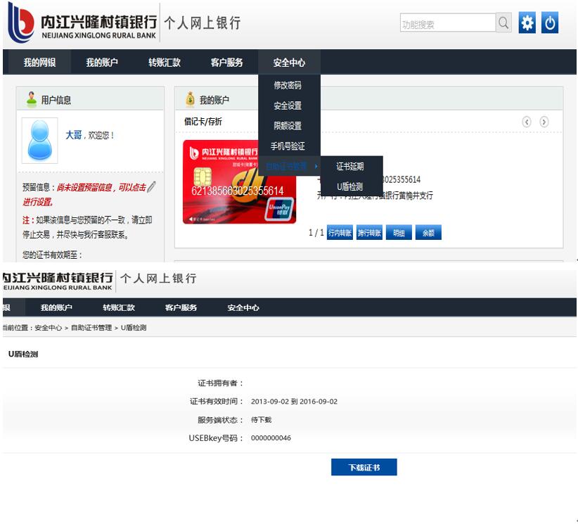The height and width of the screenshot is (524, 578).
Task: Choose 手机号验证 from the dropdown menu
Action: click(x=288, y=146)
